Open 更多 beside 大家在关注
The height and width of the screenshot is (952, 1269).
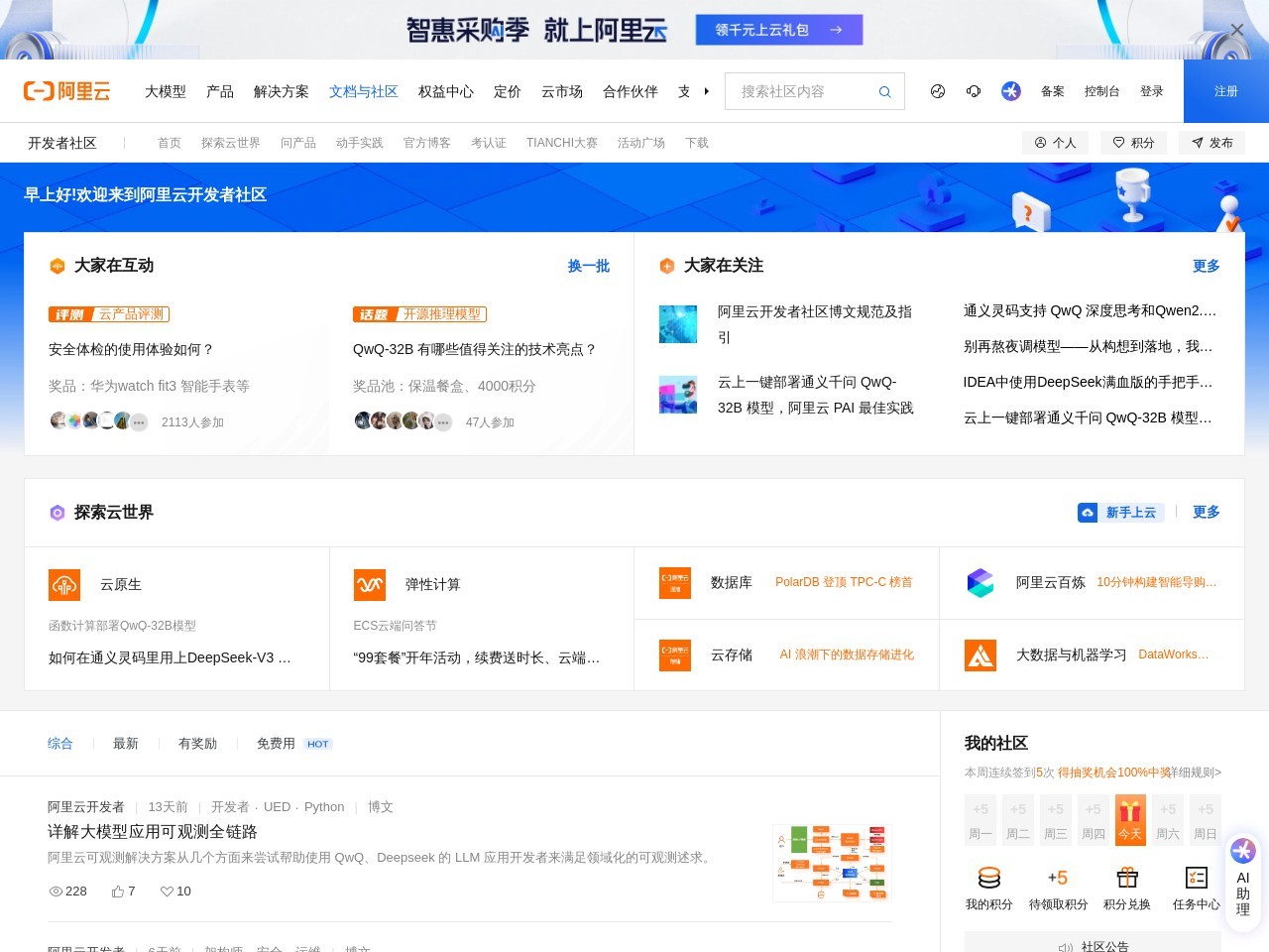click(1205, 266)
